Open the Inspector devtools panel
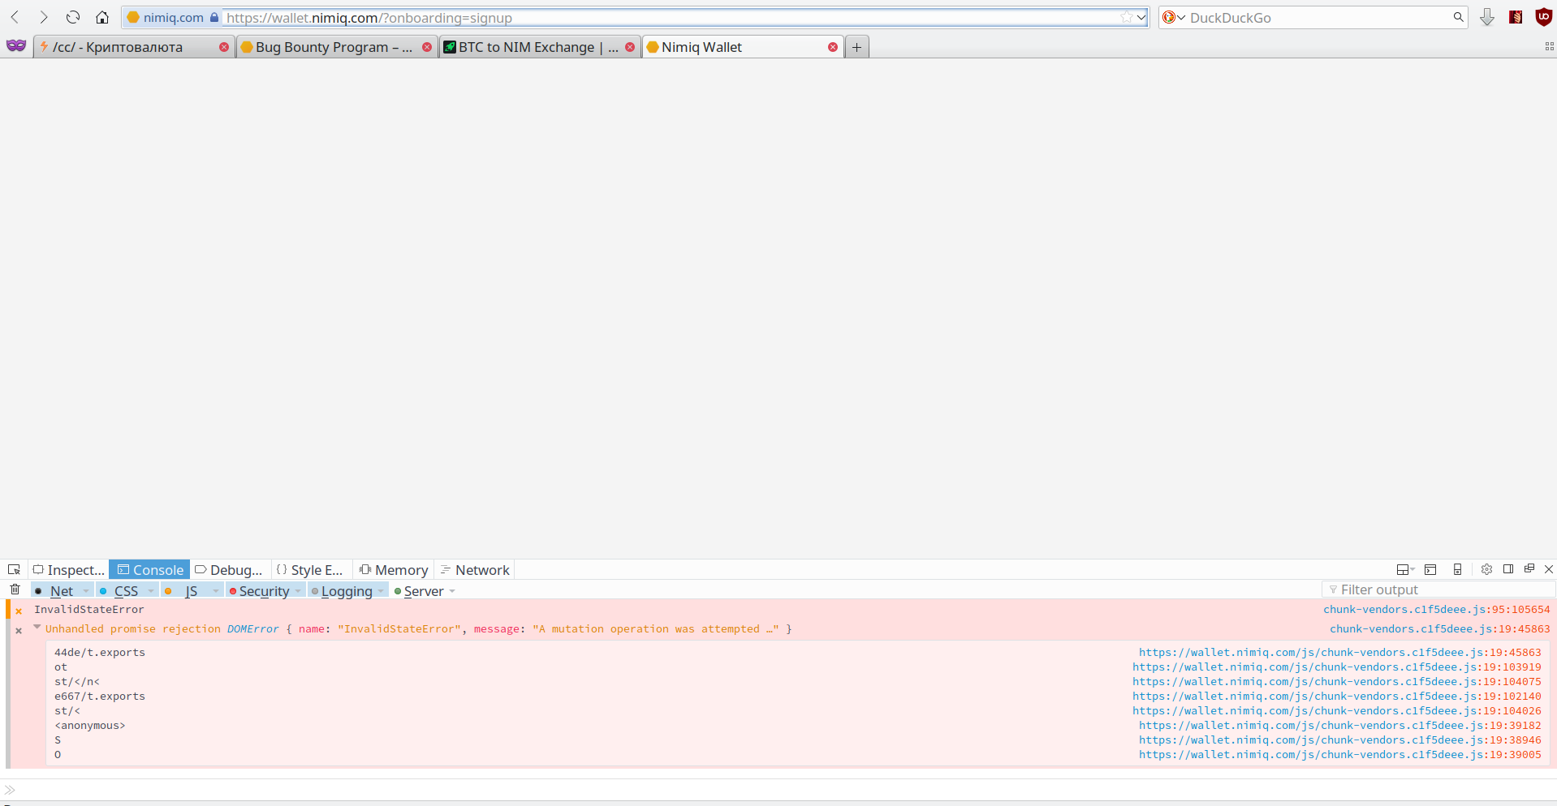The height and width of the screenshot is (806, 1557). (68, 570)
